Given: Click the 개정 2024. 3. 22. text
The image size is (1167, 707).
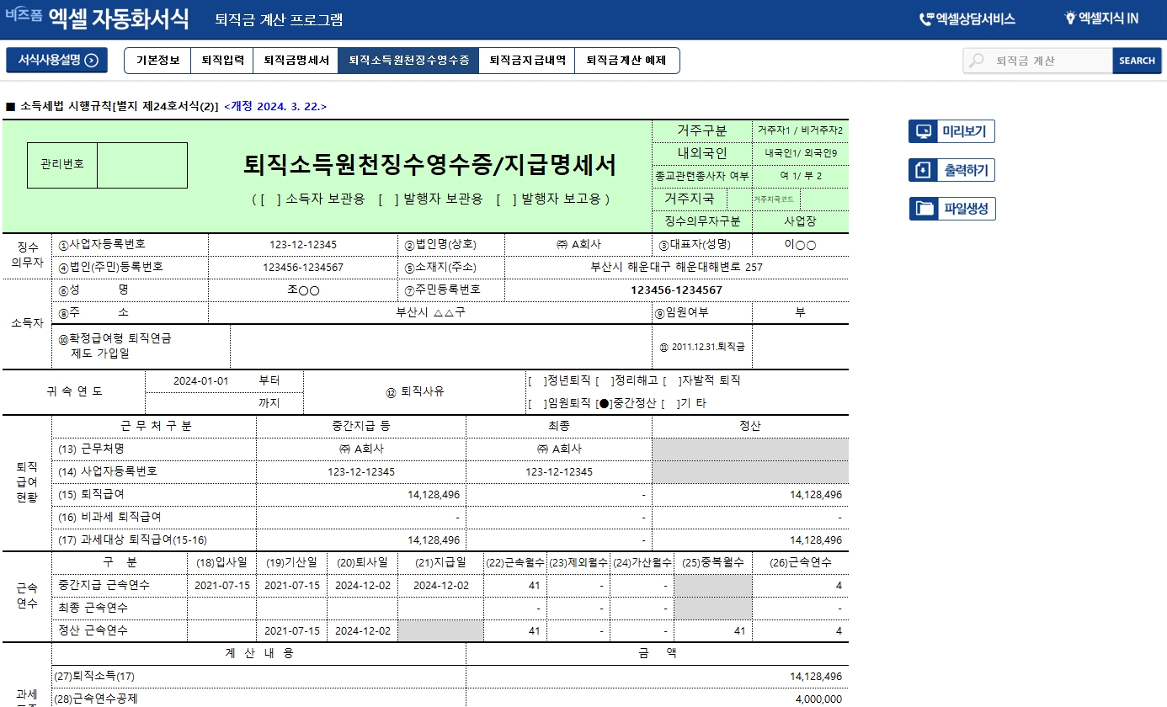Looking at the screenshot, I should (x=275, y=107).
